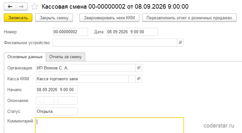
Task: Click the Начало date field
Action: pyautogui.click(x=57, y=90)
